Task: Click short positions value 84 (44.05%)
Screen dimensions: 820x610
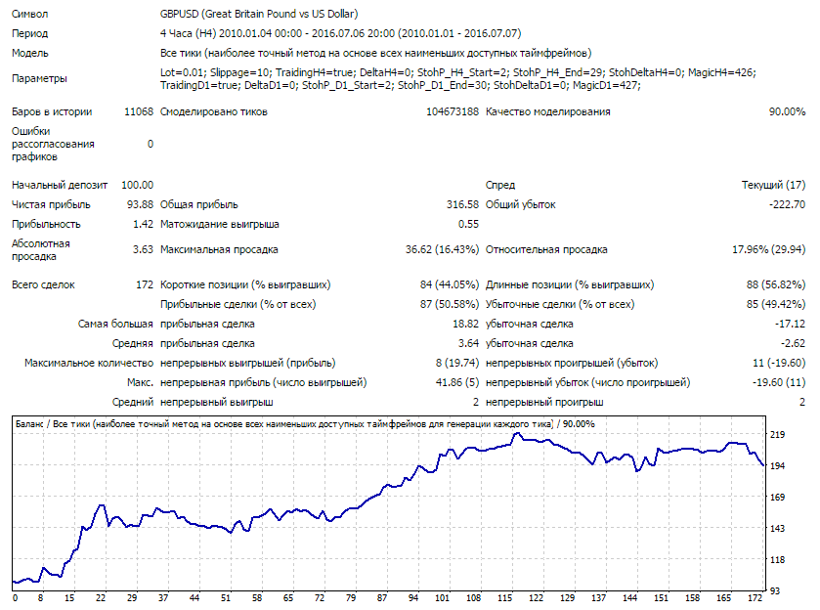Action: [x=450, y=284]
